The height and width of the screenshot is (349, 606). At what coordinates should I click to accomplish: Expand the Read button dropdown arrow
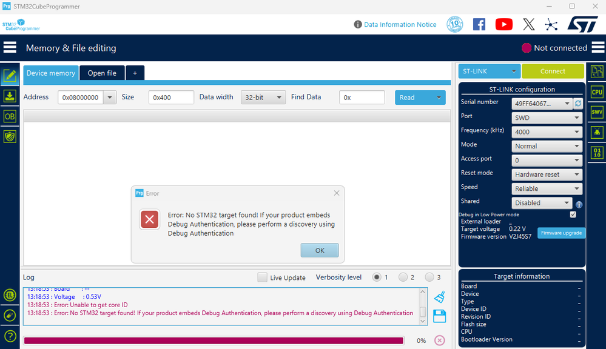pyautogui.click(x=439, y=98)
